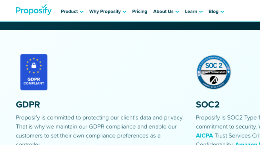Expand the About Us chevron arrow
The image size is (260, 145).
click(x=177, y=12)
